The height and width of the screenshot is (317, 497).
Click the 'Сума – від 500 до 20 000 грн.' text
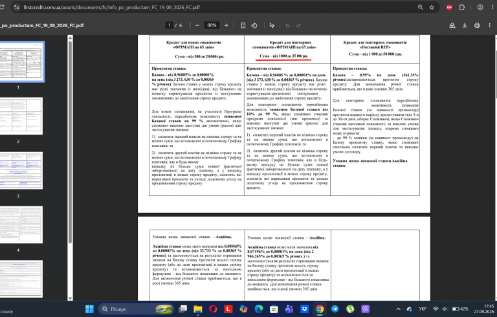pyautogui.click(x=200, y=56)
